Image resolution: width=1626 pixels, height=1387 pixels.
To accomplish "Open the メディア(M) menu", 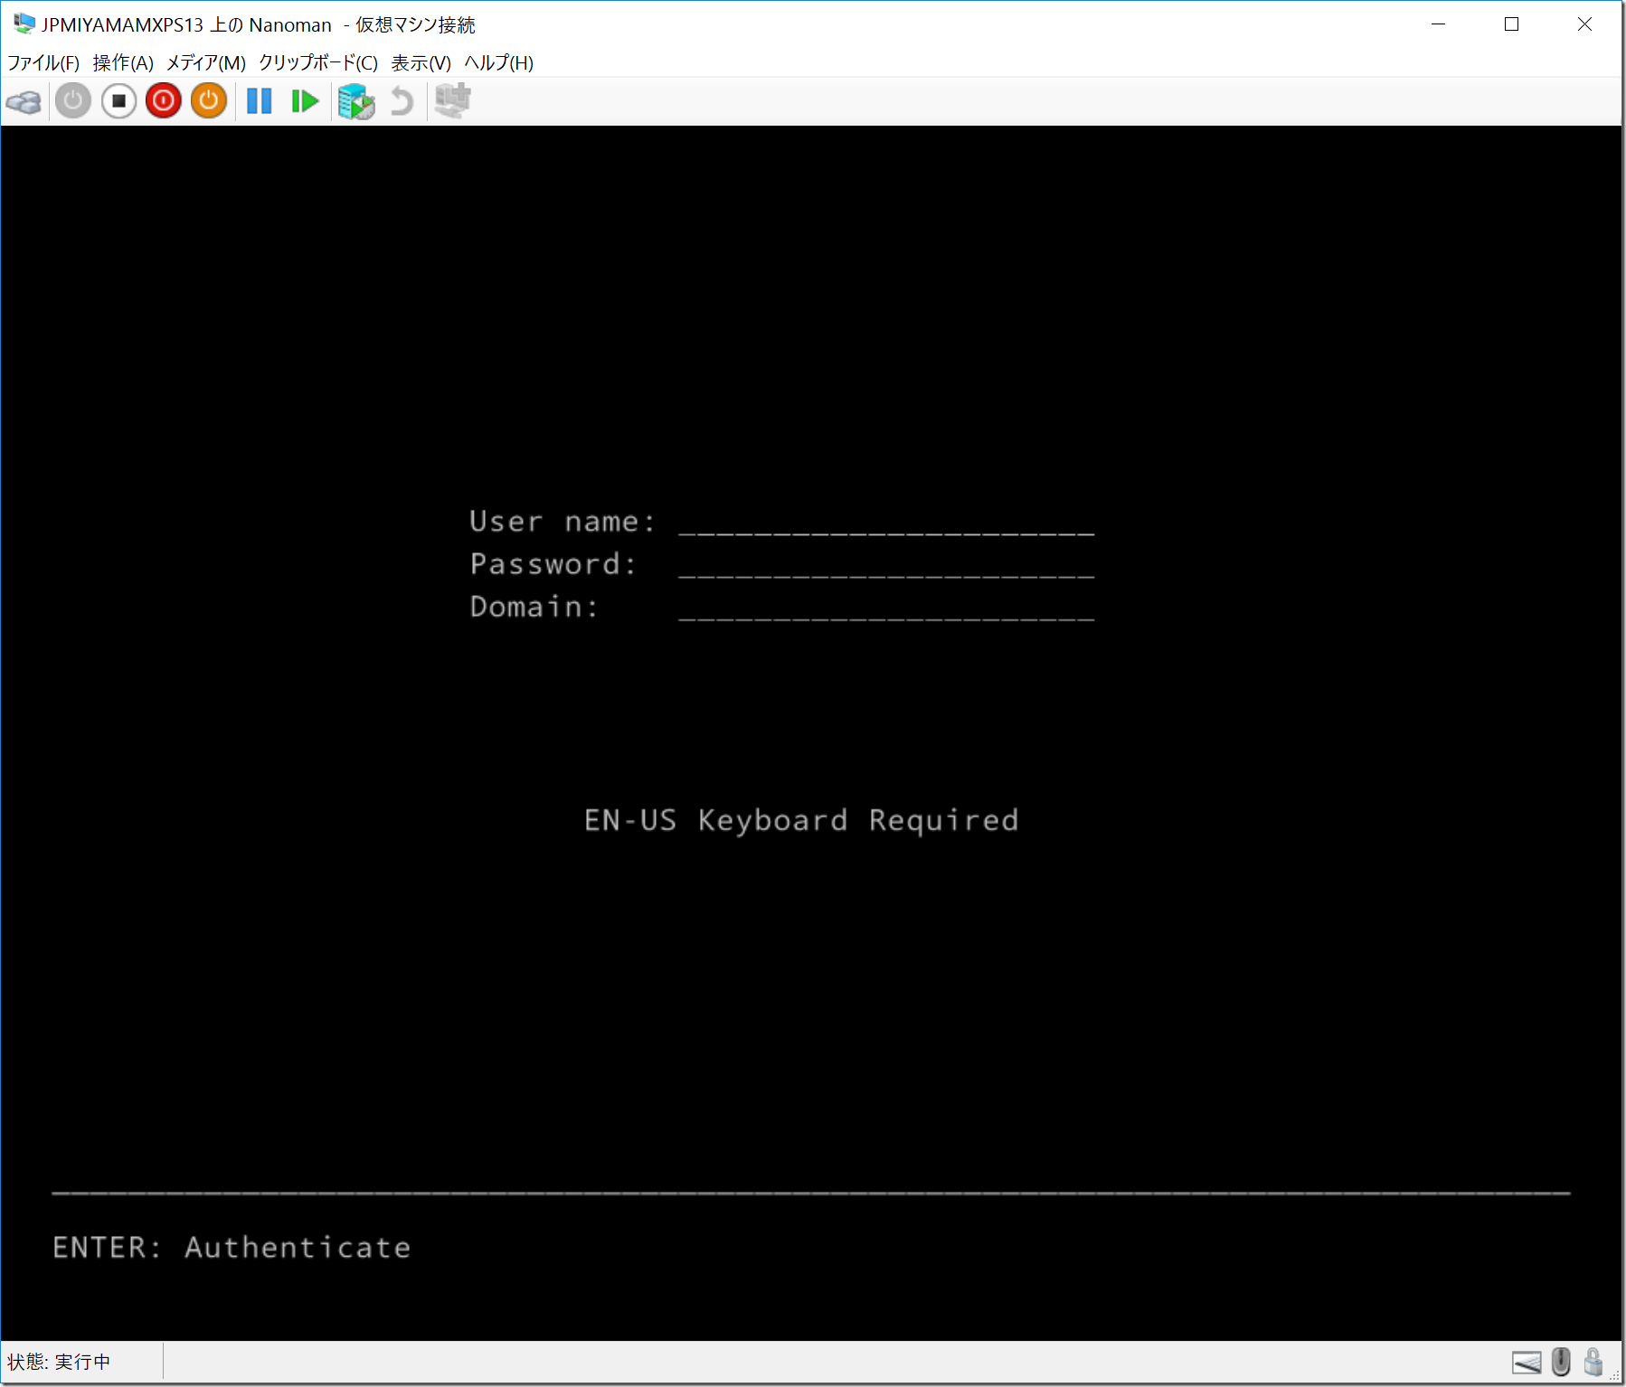I will pyautogui.click(x=206, y=62).
